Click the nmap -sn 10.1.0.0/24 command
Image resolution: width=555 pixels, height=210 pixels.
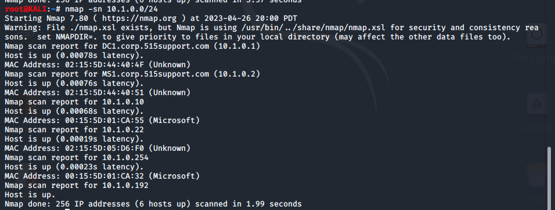coord(111,9)
